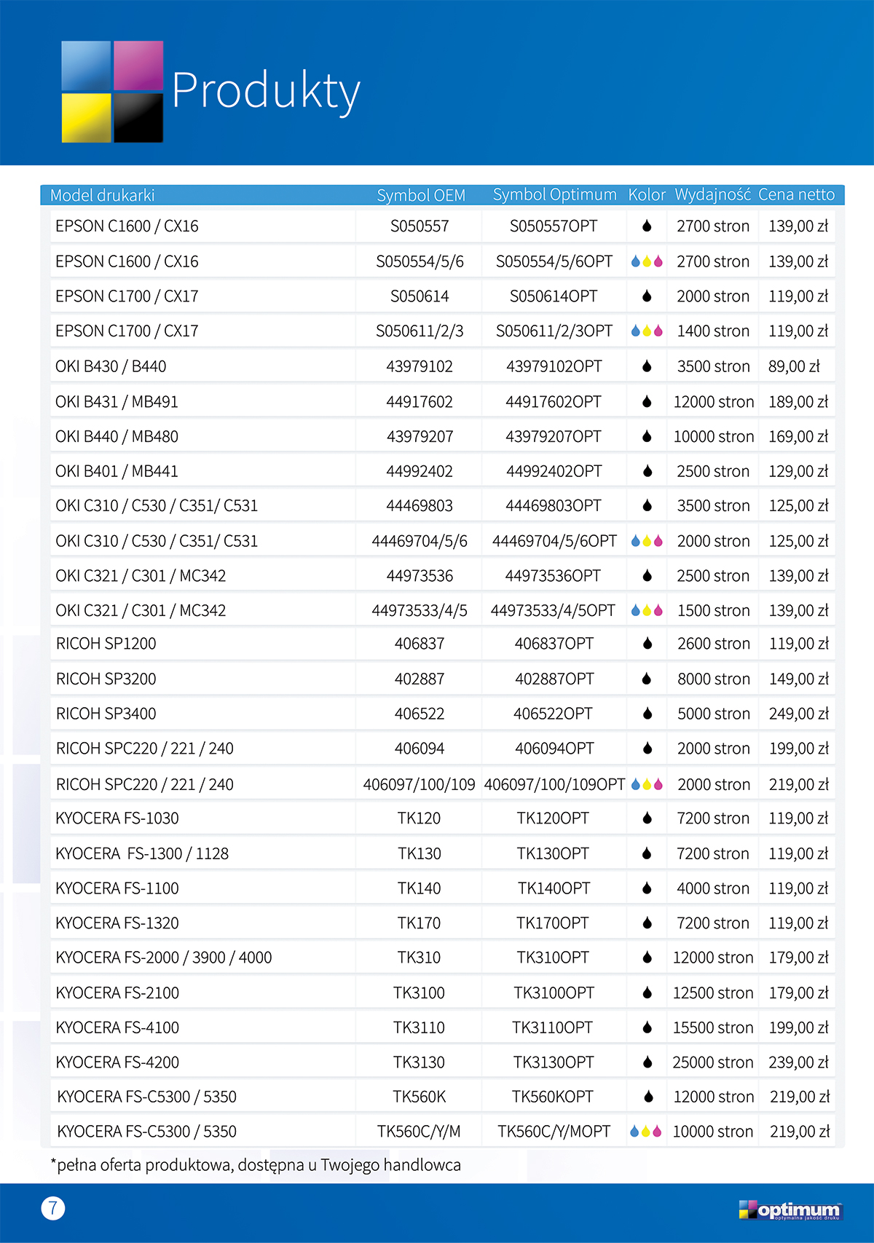Click the black drop icon in the 44917602 row
The height and width of the screenshot is (1243, 874).
click(x=647, y=401)
